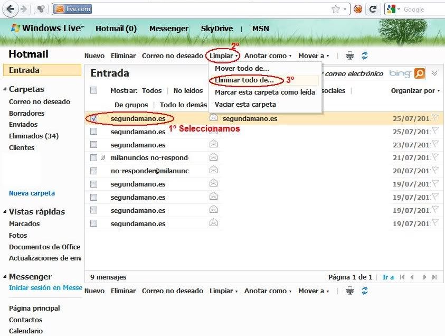Go back with the browser back arrow
Viewport: 445px width, 336px height.
coord(10,9)
